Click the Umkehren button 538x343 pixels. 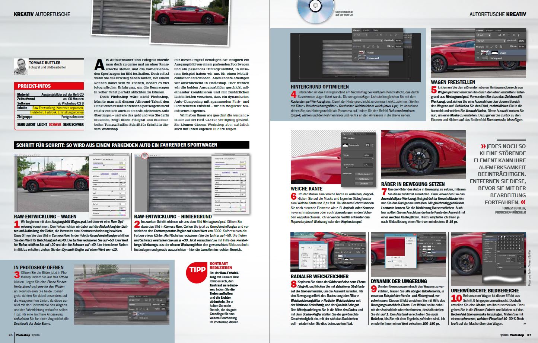coord(364,184)
